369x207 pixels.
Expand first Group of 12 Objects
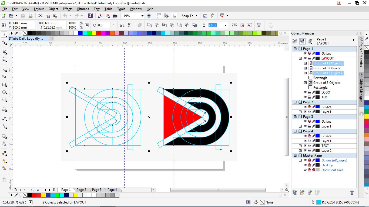coord(306,63)
